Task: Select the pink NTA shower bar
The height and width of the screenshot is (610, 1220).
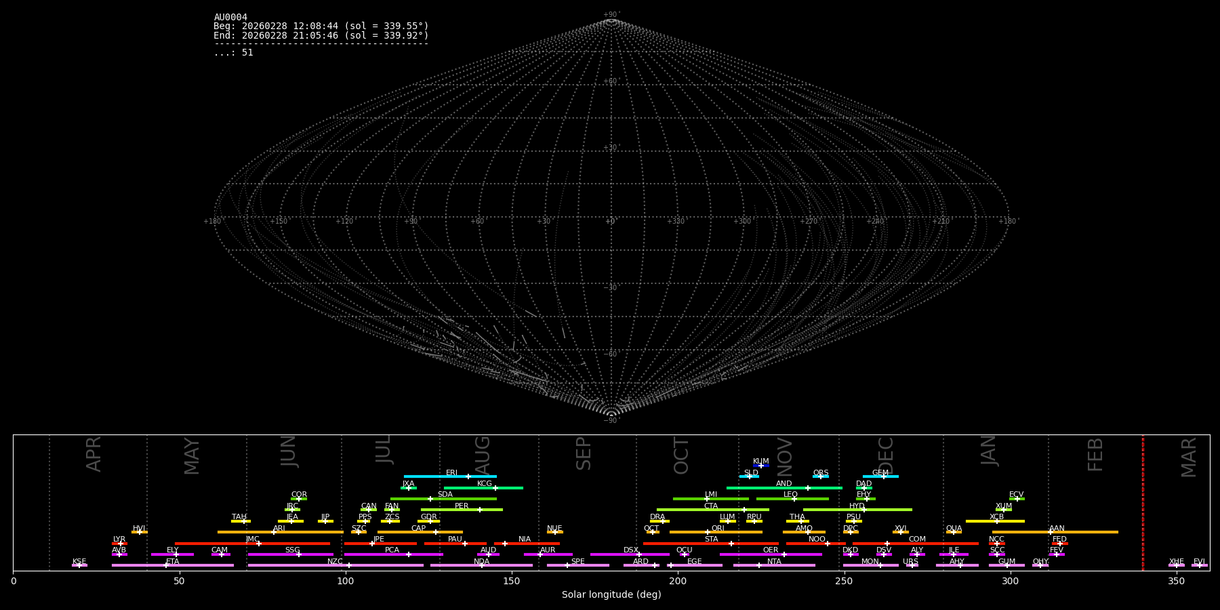Action: pyautogui.click(x=774, y=565)
